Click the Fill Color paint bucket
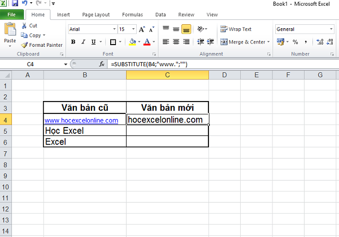Screen dimensions: 339x237 (133, 42)
